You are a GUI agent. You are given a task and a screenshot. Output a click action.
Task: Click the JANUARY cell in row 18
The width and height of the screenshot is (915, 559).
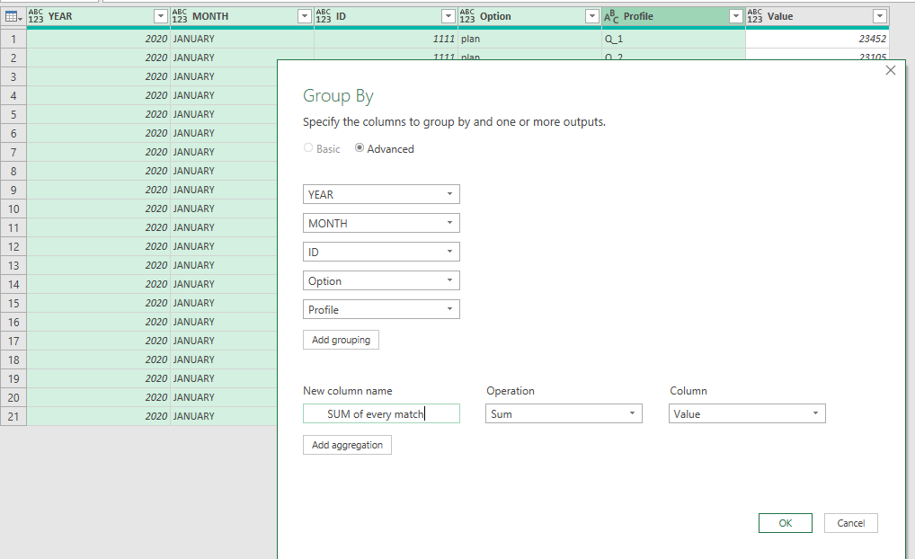pos(224,359)
